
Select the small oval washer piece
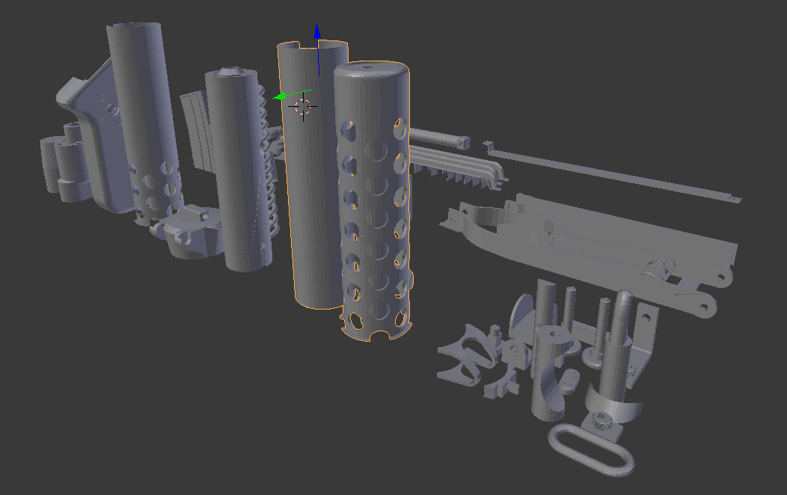click(x=569, y=380)
